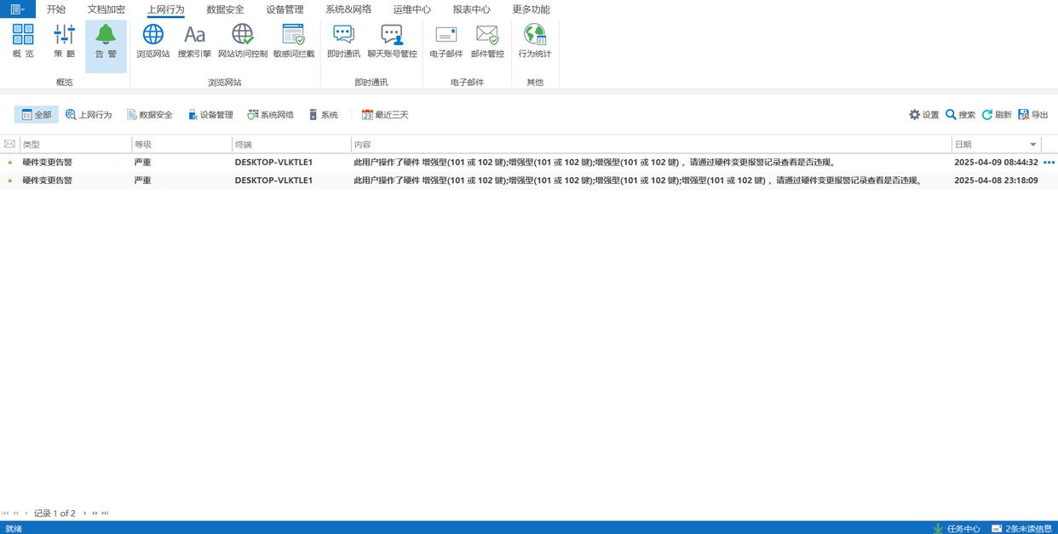Open the application menu dropdown at top-left
Image resolution: width=1058 pixels, height=534 pixels.
click(x=17, y=9)
